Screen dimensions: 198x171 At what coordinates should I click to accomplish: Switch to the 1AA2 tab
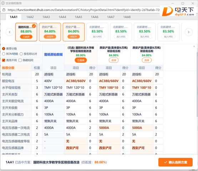coord(30,17)
